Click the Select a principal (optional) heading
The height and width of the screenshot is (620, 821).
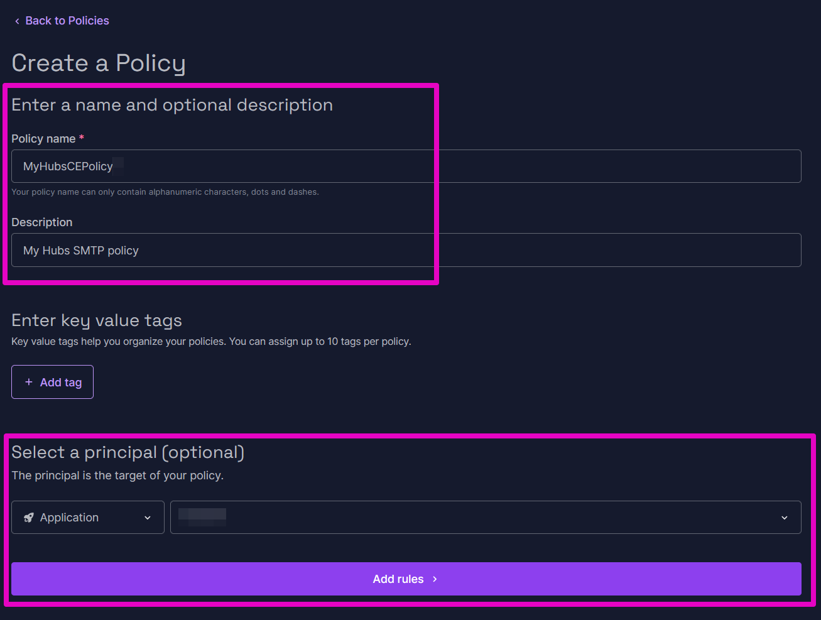[128, 452]
